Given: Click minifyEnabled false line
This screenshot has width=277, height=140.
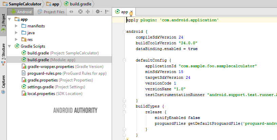Looking at the screenshot, I should [177, 118].
